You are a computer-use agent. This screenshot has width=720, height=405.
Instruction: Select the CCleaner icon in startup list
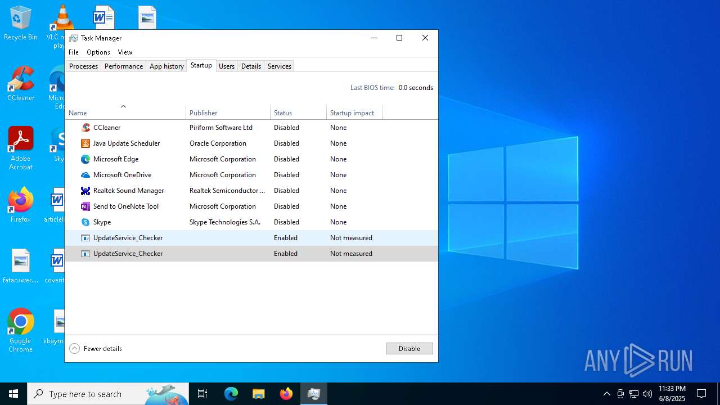85,128
